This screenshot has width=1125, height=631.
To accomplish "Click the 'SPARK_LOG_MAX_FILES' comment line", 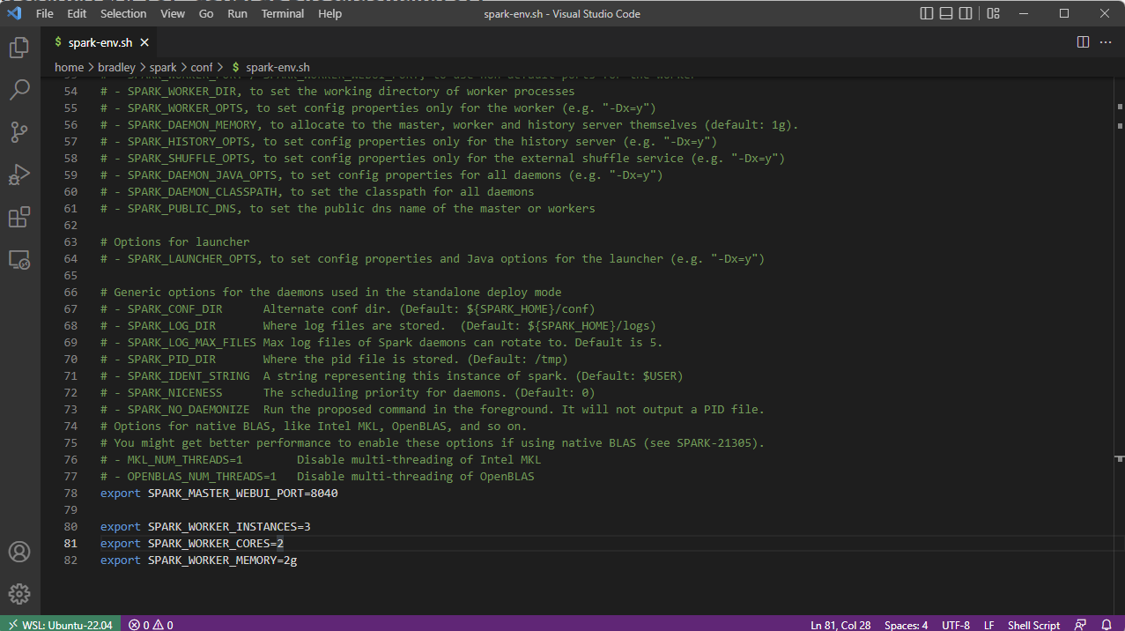I will point(381,343).
